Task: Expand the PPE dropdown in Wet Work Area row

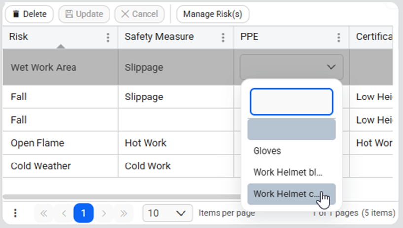Action: (292, 67)
